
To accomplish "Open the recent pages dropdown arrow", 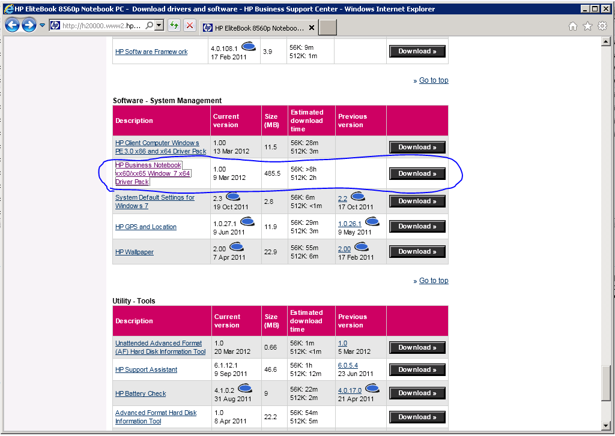I will click(43, 25).
